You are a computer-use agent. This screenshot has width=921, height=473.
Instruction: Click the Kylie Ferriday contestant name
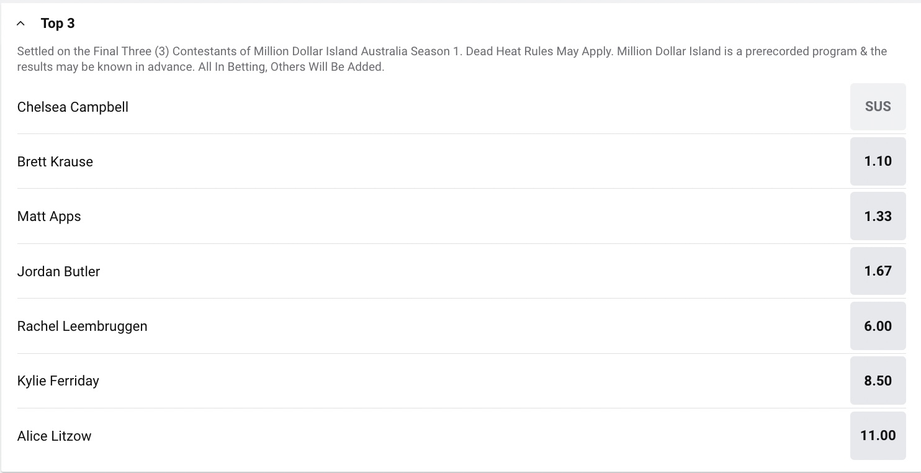pyautogui.click(x=58, y=381)
